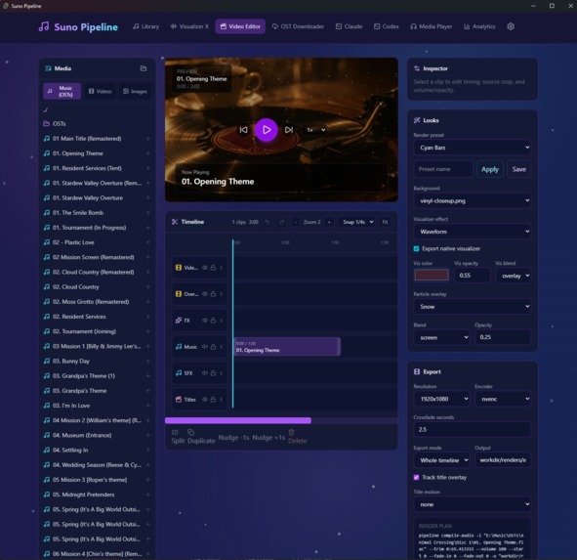
Task: Switch to the Visualizer X tab
Action: (189, 26)
